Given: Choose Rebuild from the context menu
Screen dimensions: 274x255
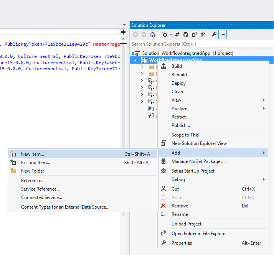Looking at the screenshot, I should 179,75.
